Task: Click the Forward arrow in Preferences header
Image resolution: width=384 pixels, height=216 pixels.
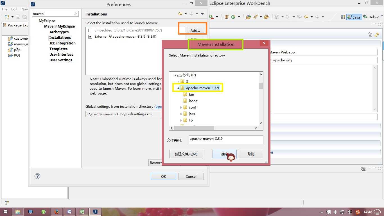Action: tap(191, 14)
